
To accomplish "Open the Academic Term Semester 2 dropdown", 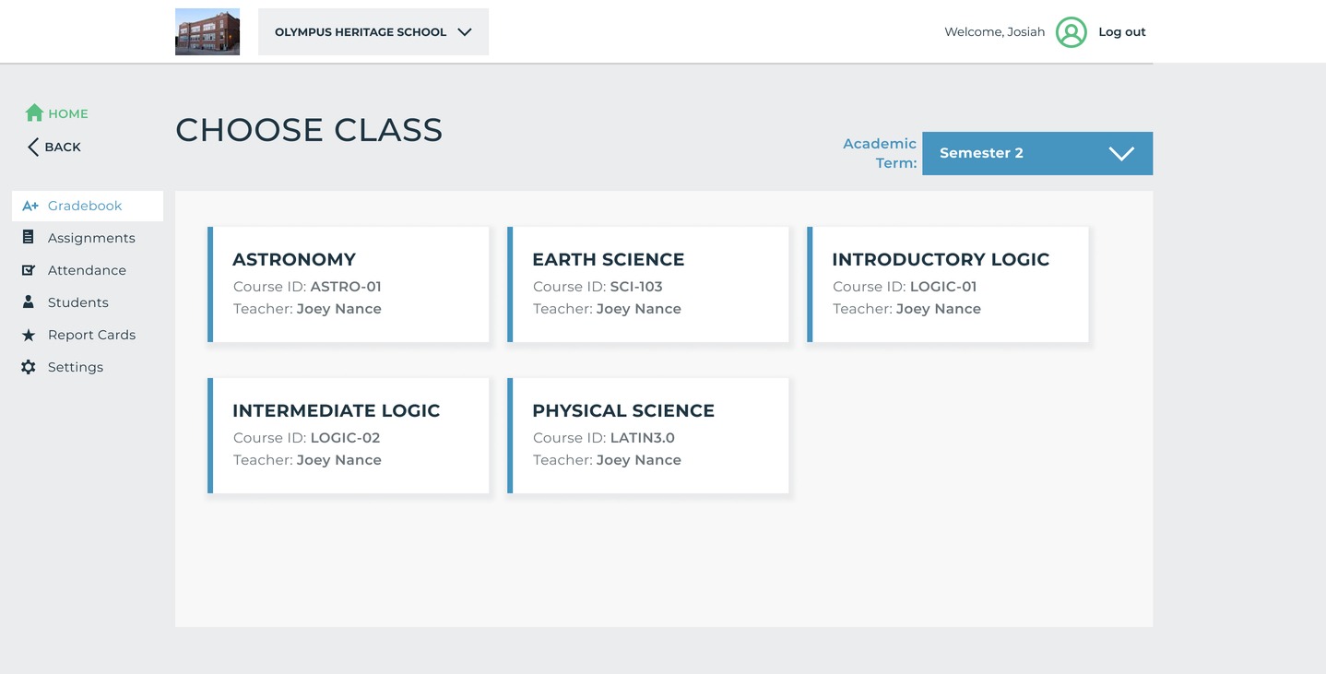I will click(1014, 153).
